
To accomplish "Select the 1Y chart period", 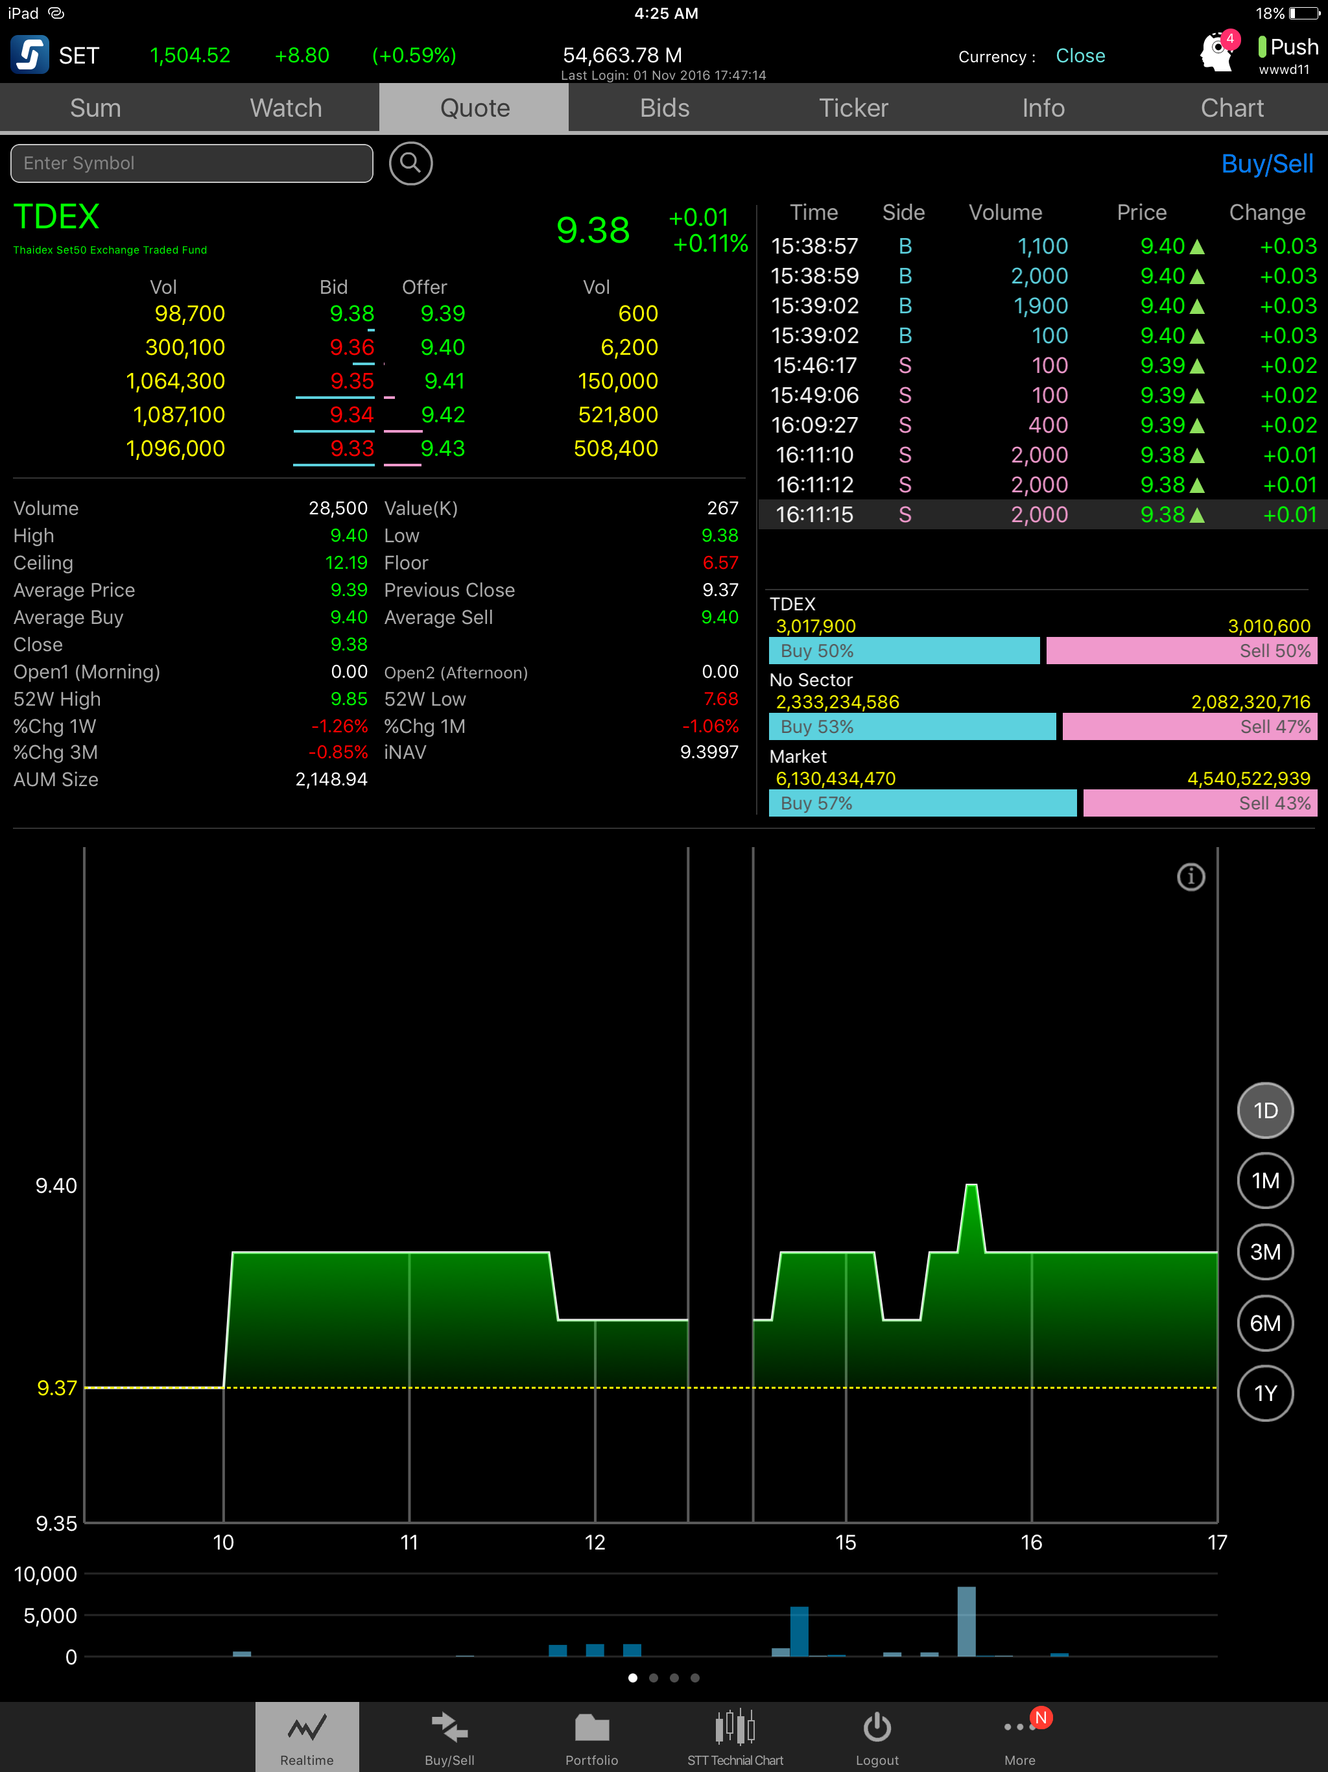I will click(x=1266, y=1393).
